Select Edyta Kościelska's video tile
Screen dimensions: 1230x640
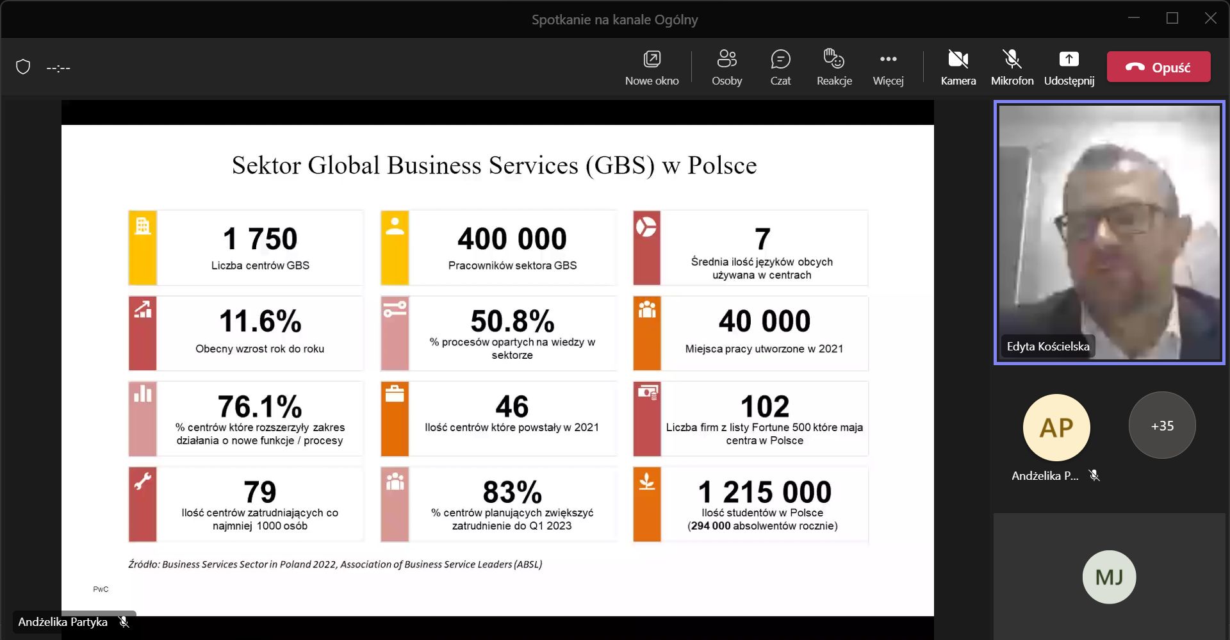coord(1109,232)
